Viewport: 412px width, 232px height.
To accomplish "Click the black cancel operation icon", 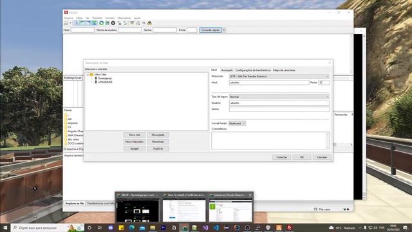I will [113, 23].
